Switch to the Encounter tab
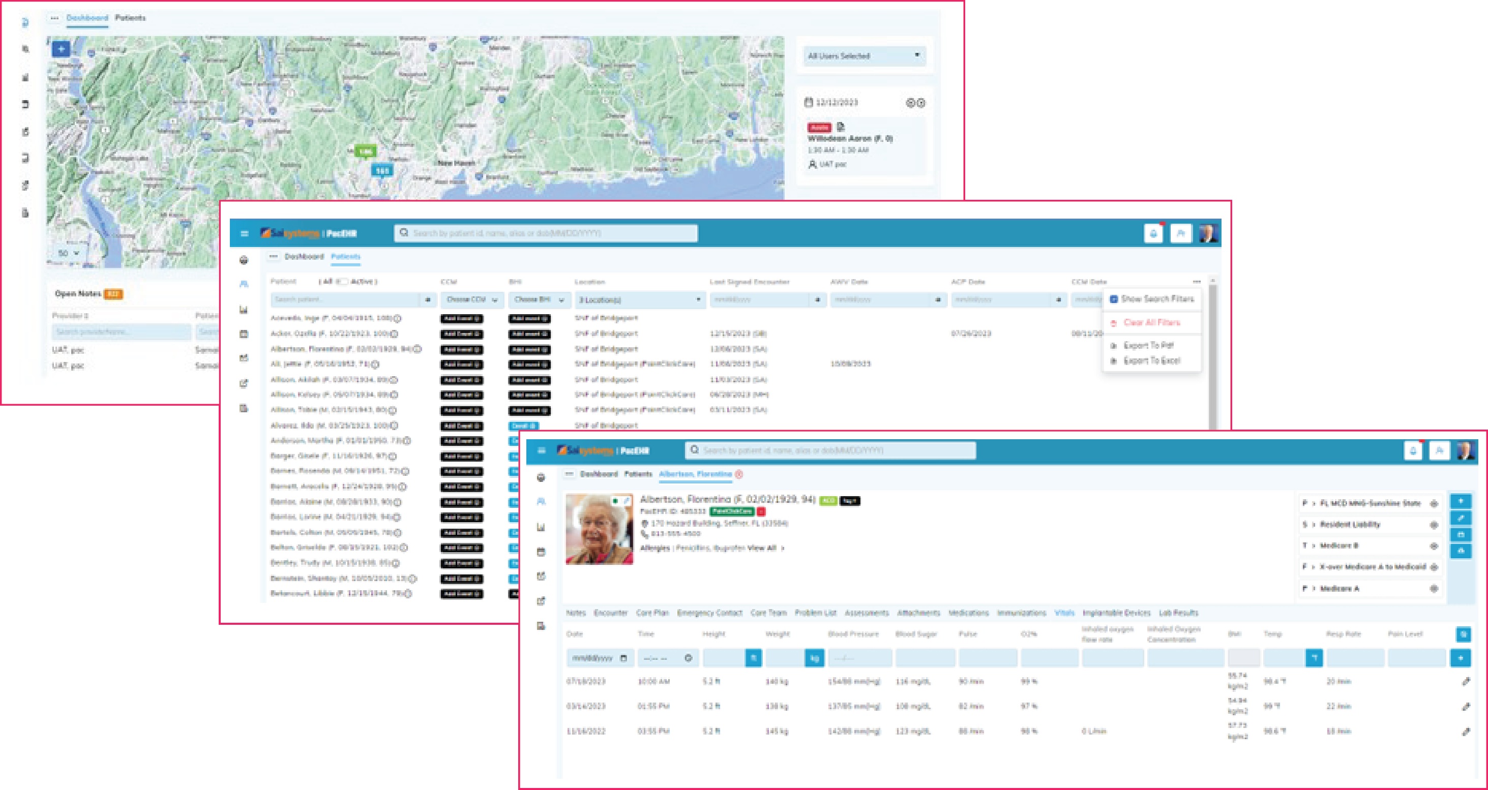1488x790 pixels. [x=610, y=613]
